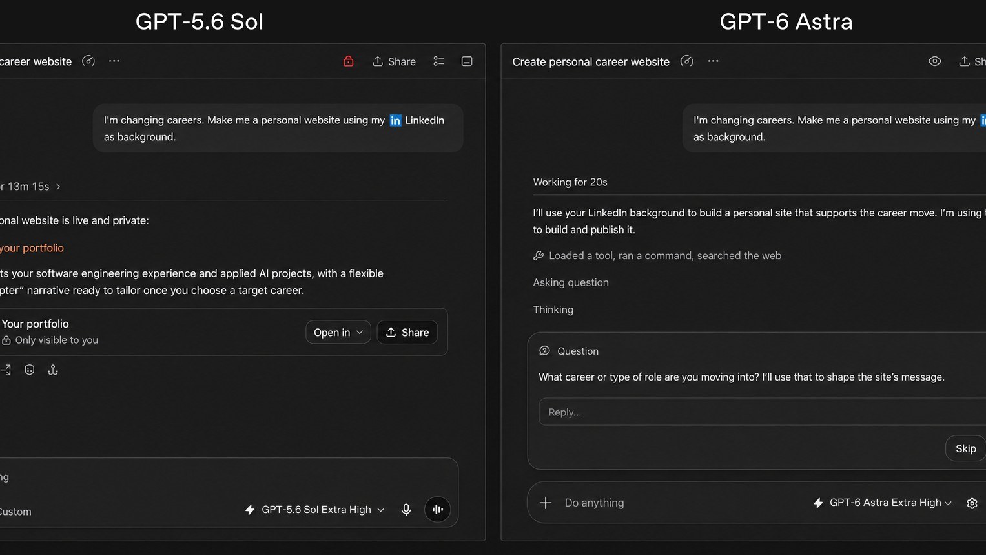This screenshot has height=555, width=986.
Task: Click the red lock icon in GPT-5.6 Sol header
Action: (349, 61)
